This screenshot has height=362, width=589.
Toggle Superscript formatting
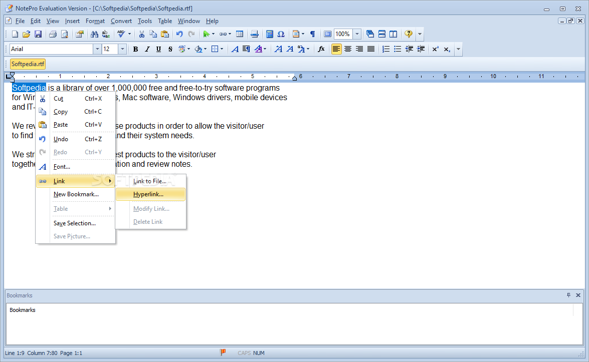436,49
